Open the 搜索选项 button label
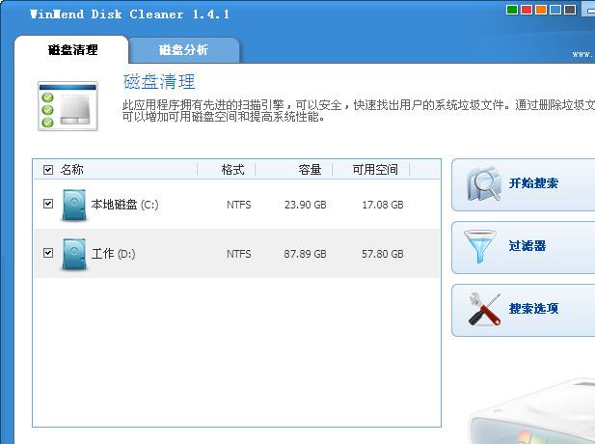The image size is (595, 444). [533, 309]
